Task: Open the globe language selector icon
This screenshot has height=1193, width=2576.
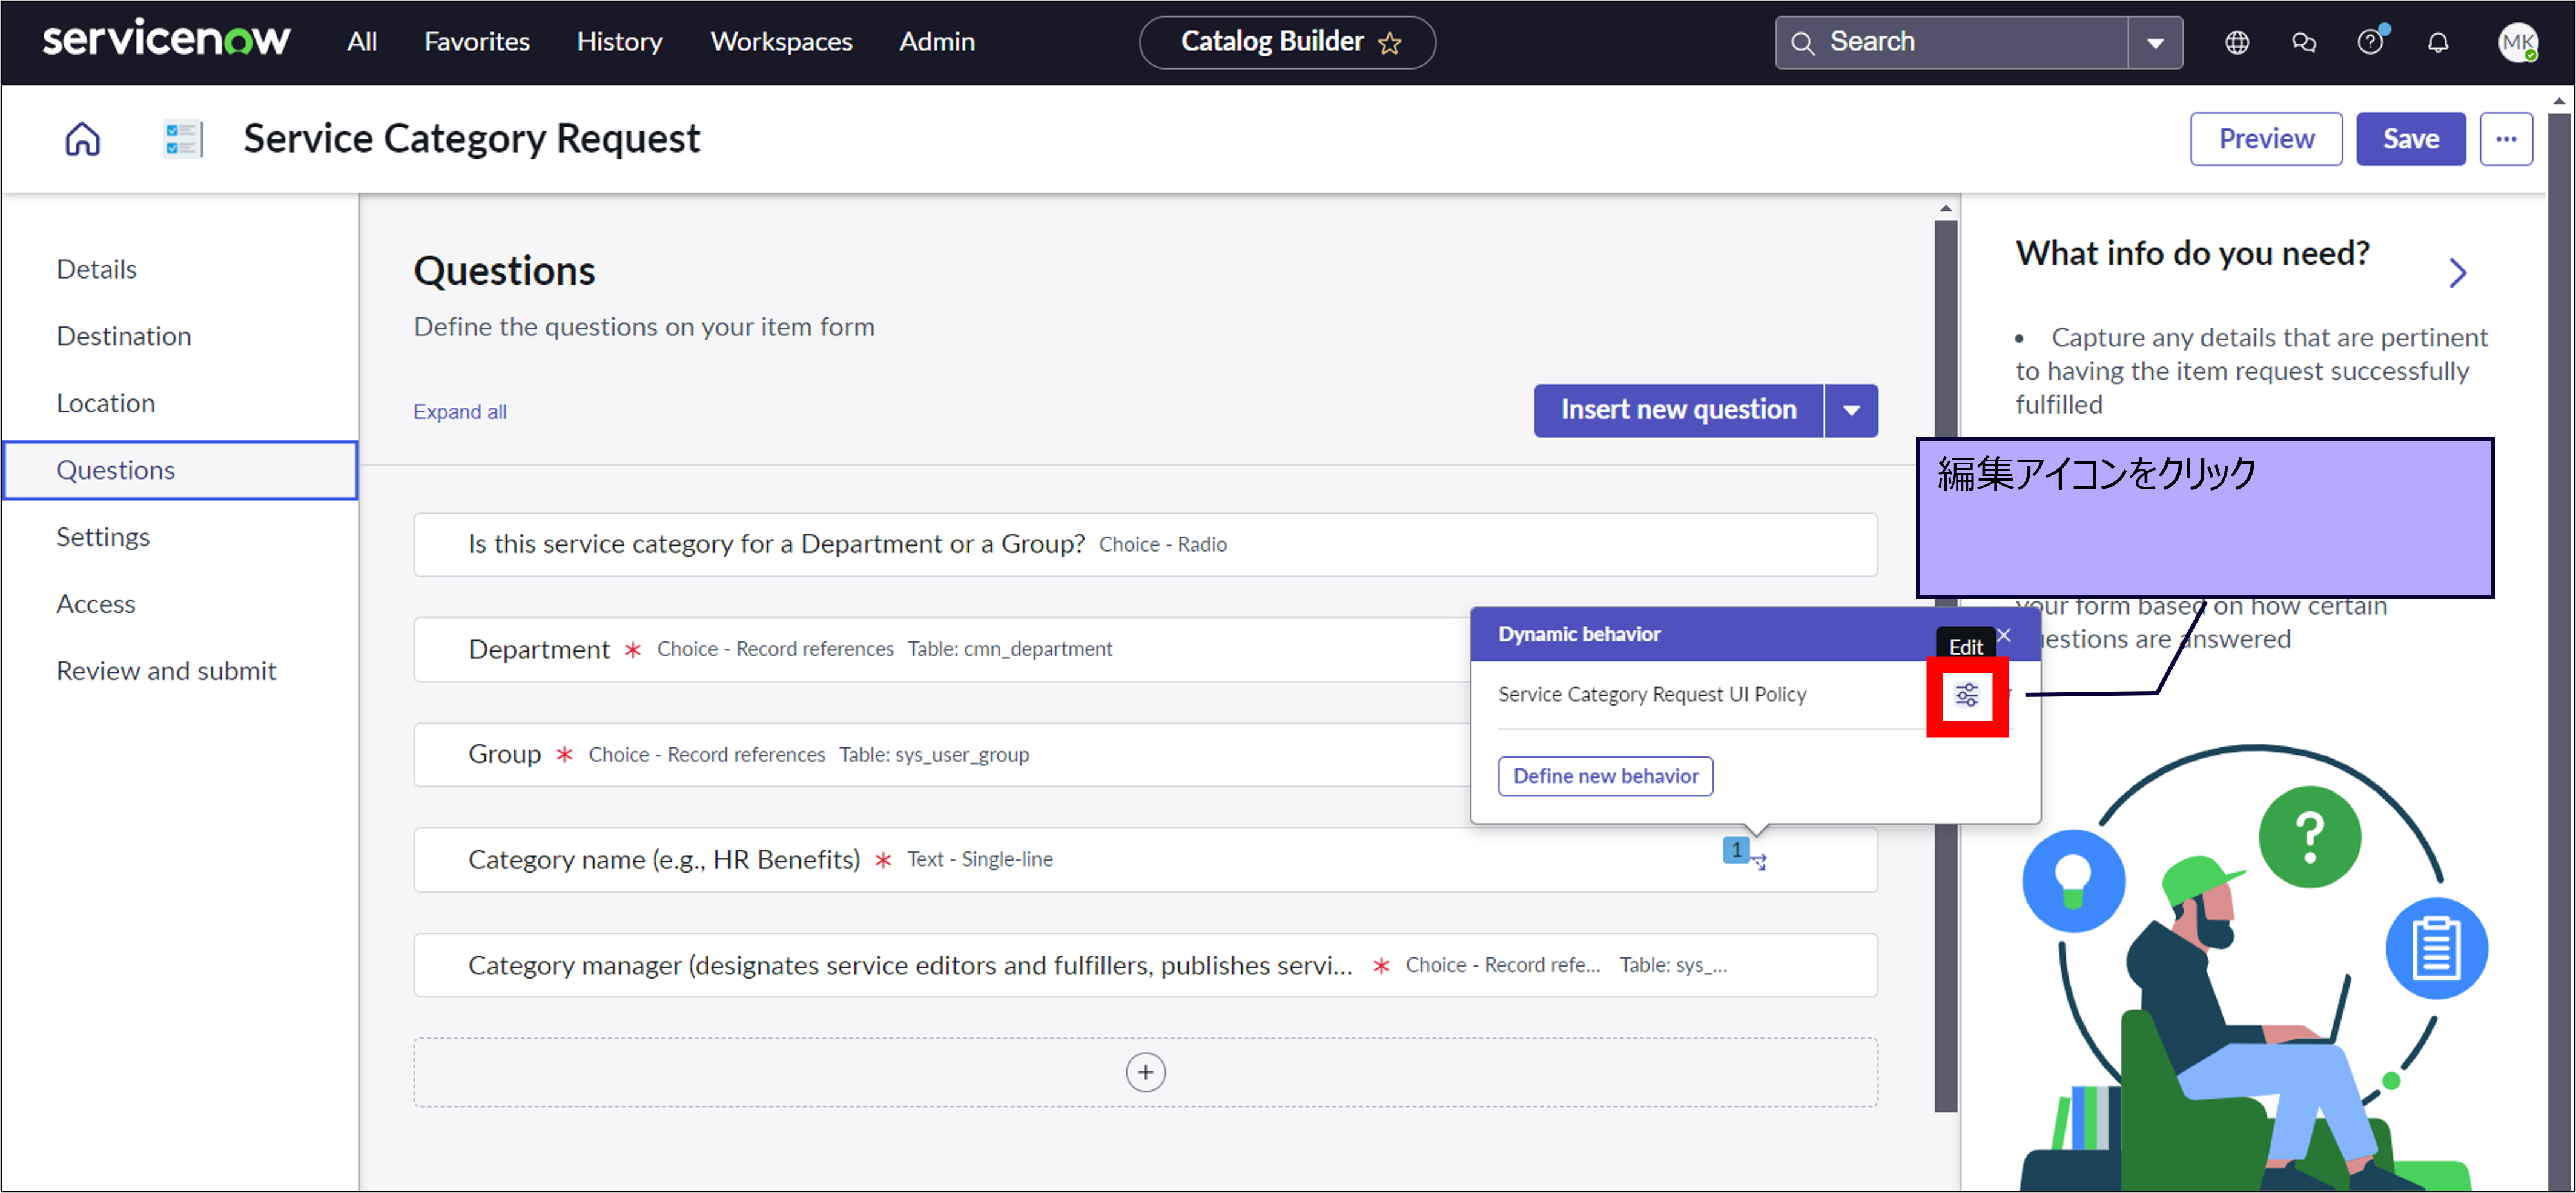Action: click(x=2236, y=42)
